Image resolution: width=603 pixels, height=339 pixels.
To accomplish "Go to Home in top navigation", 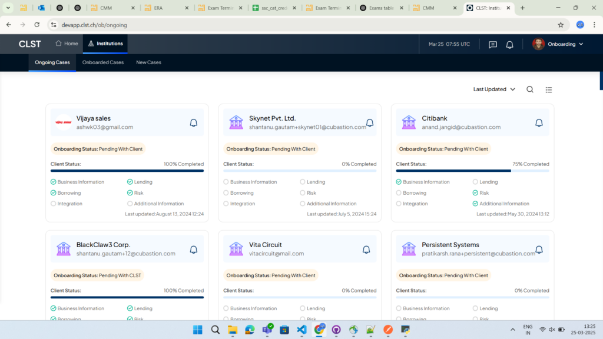I will coord(67,44).
